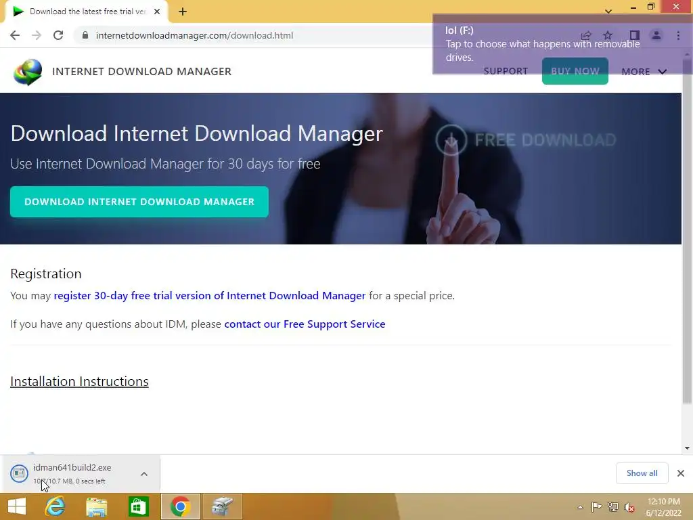Launch Internet Explorer from taskbar

(55, 506)
